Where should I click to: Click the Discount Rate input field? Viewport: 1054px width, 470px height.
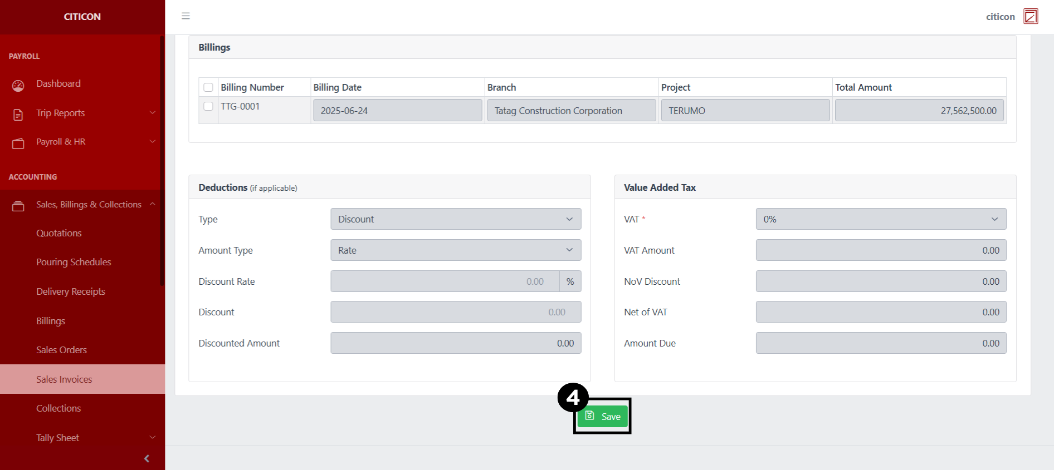(445, 281)
